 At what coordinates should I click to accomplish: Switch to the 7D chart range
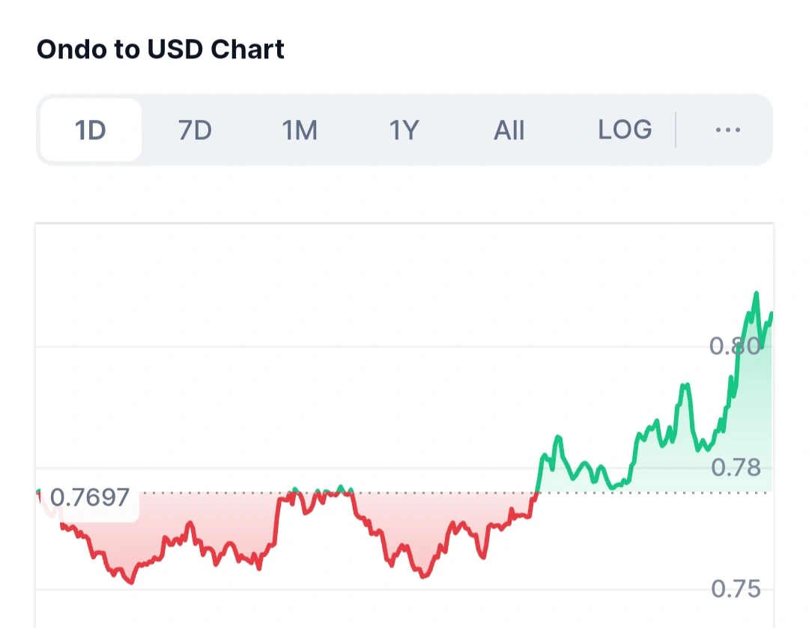[x=195, y=130]
